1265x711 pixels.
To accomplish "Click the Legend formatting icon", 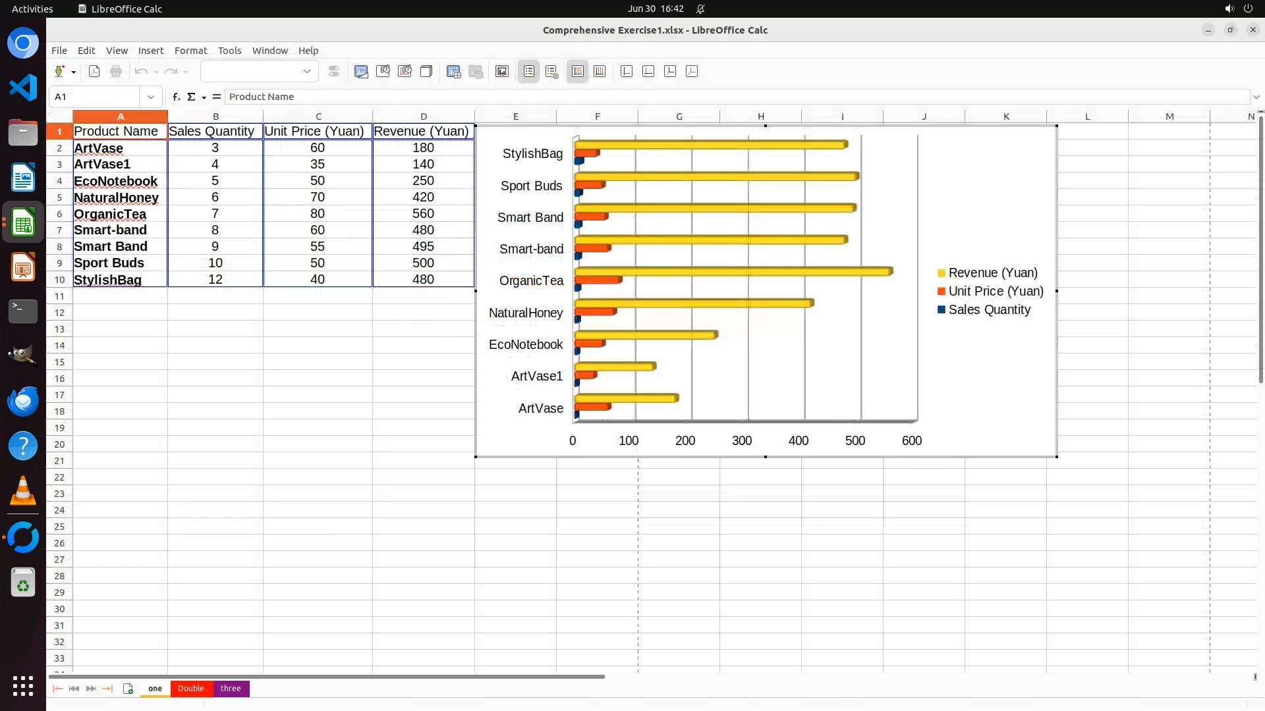I will pyautogui.click(x=552, y=71).
